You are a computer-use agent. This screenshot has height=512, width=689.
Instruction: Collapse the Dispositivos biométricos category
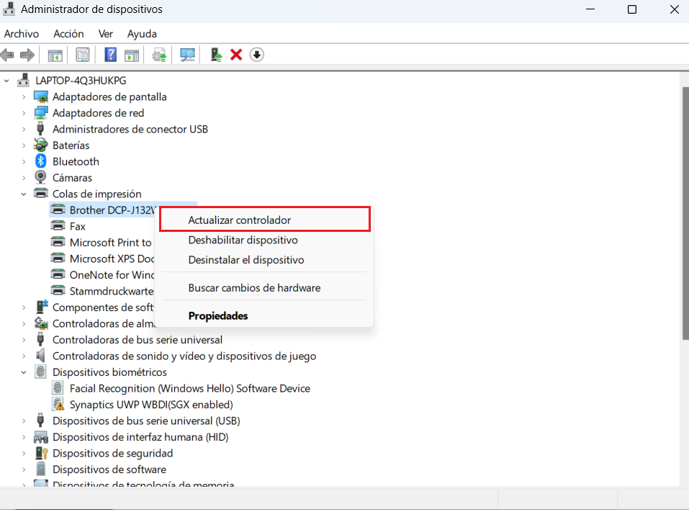click(x=24, y=372)
